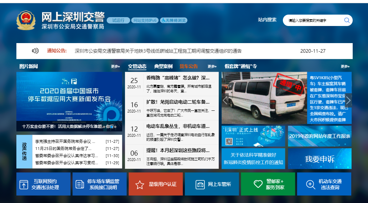Open the 机动车交通违法查询 tile
The height and width of the screenshot is (203, 368).
pos(324,184)
